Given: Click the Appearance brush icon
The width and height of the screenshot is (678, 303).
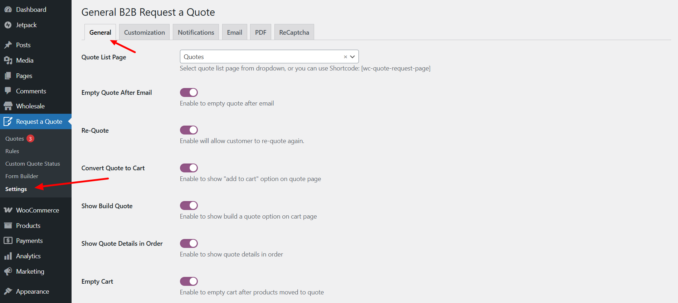Looking at the screenshot, I should 8,292.
